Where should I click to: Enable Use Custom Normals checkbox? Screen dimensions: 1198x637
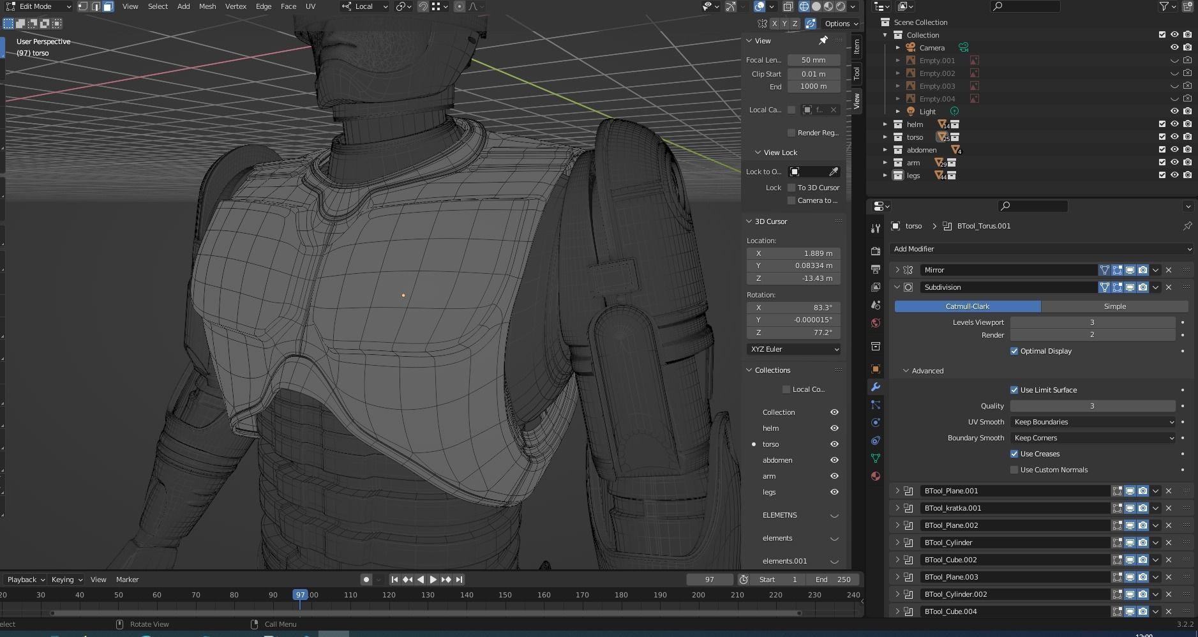[1014, 470]
